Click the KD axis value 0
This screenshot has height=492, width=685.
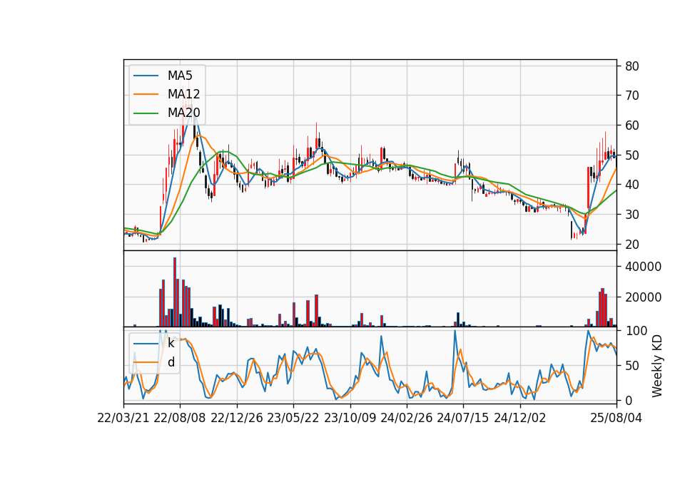pos(629,400)
